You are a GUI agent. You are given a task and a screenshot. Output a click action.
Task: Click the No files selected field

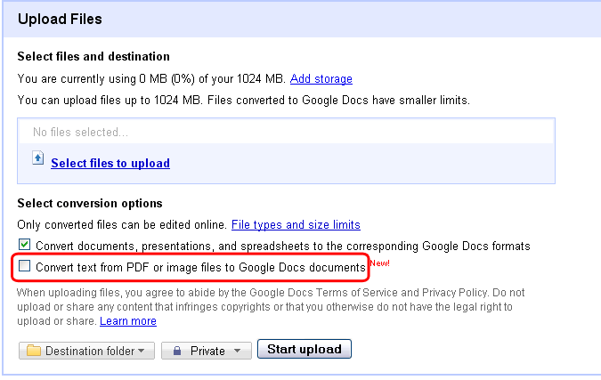pyautogui.click(x=287, y=132)
